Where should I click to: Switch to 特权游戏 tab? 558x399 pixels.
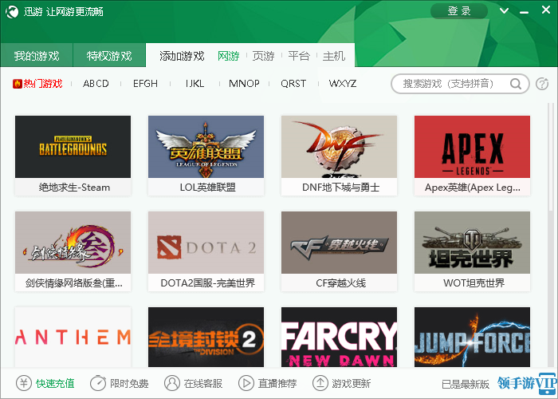pos(109,56)
